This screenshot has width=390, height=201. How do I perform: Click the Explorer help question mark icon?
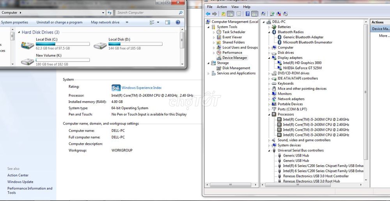178,22
